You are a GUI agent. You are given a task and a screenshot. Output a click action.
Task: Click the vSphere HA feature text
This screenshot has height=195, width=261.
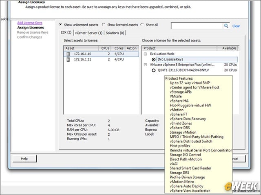pos(179,101)
